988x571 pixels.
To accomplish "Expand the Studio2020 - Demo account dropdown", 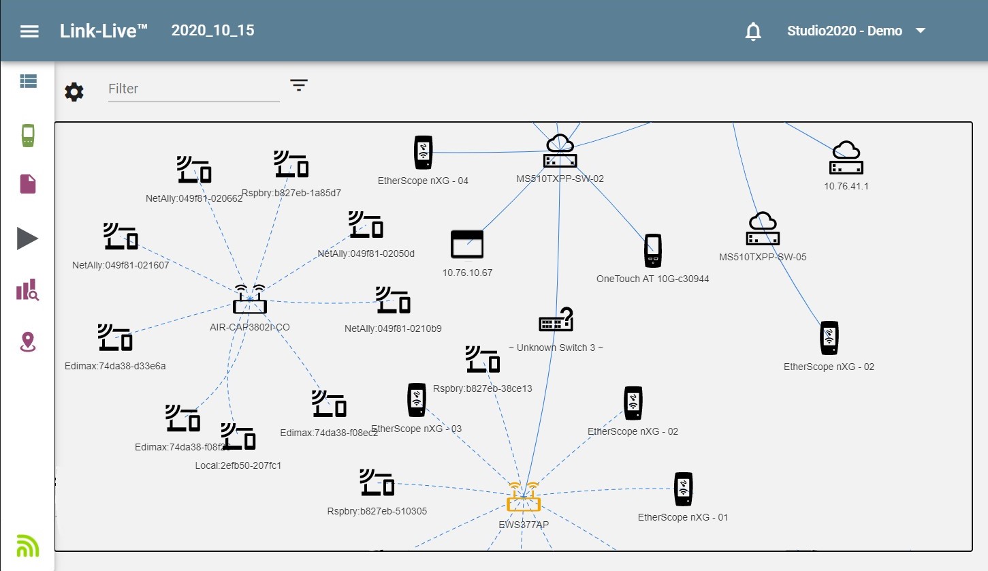I will point(857,31).
